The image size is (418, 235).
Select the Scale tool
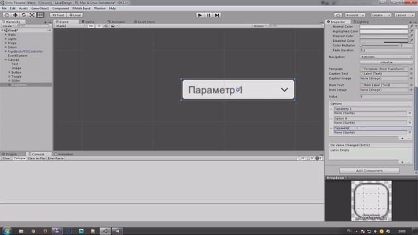coord(32,15)
